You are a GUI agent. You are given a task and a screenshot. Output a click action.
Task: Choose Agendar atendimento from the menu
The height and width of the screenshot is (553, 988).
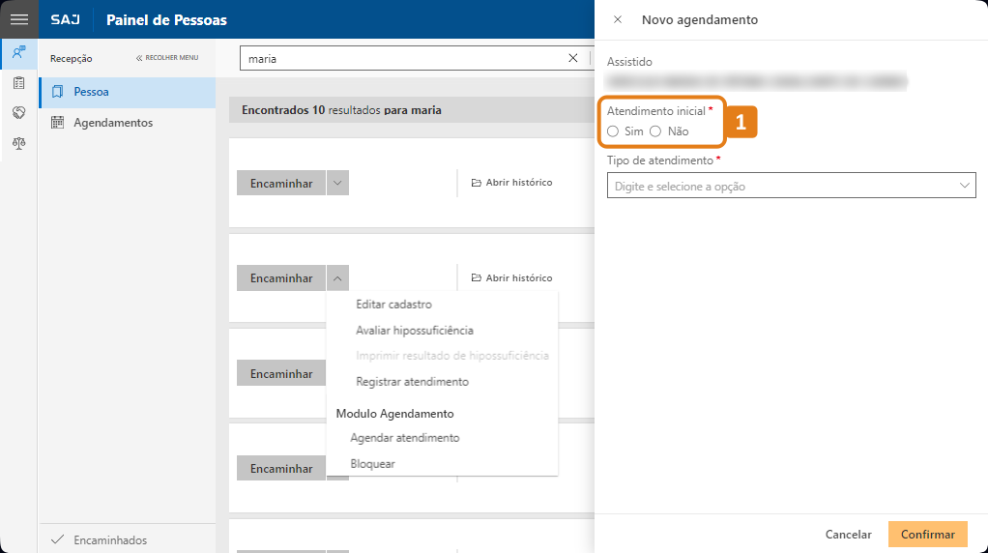click(x=404, y=438)
